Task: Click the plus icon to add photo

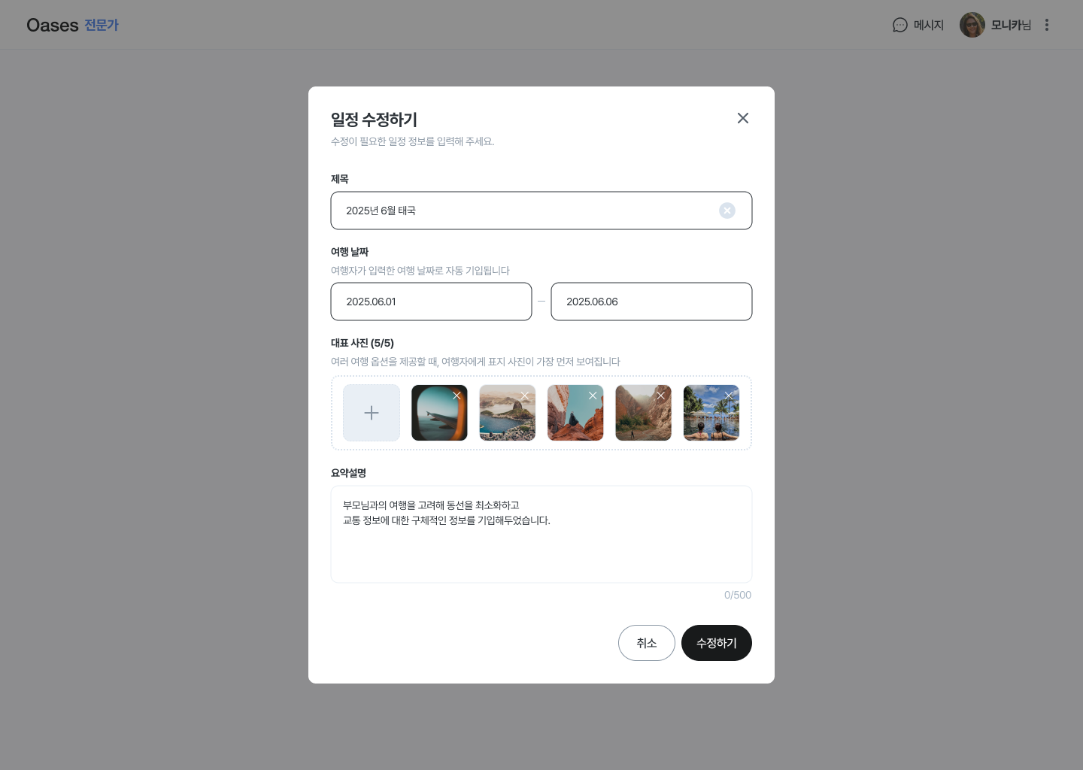Action: tap(372, 413)
